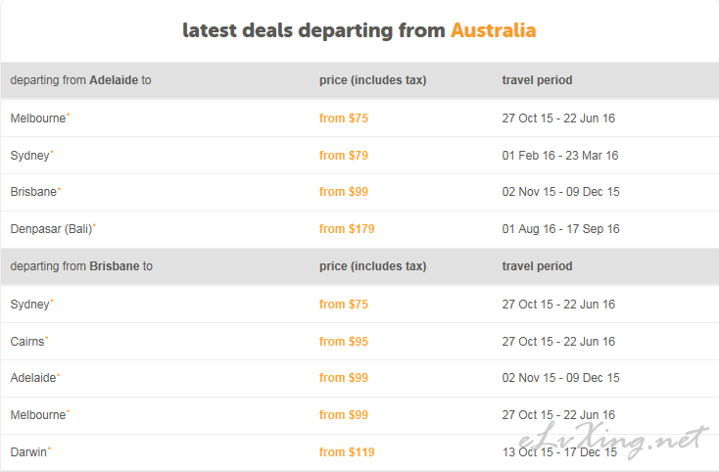Click travel period 01 Aug 16 - 17 Sep 16
This screenshot has width=719, height=472.
pyautogui.click(x=560, y=229)
